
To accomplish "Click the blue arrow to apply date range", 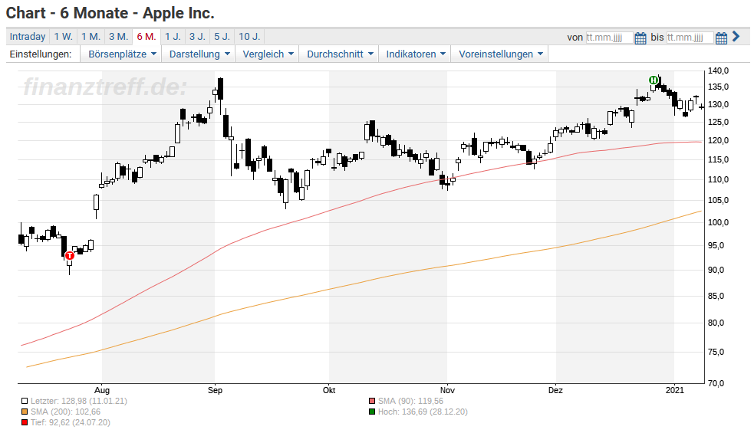I will pyautogui.click(x=736, y=36).
